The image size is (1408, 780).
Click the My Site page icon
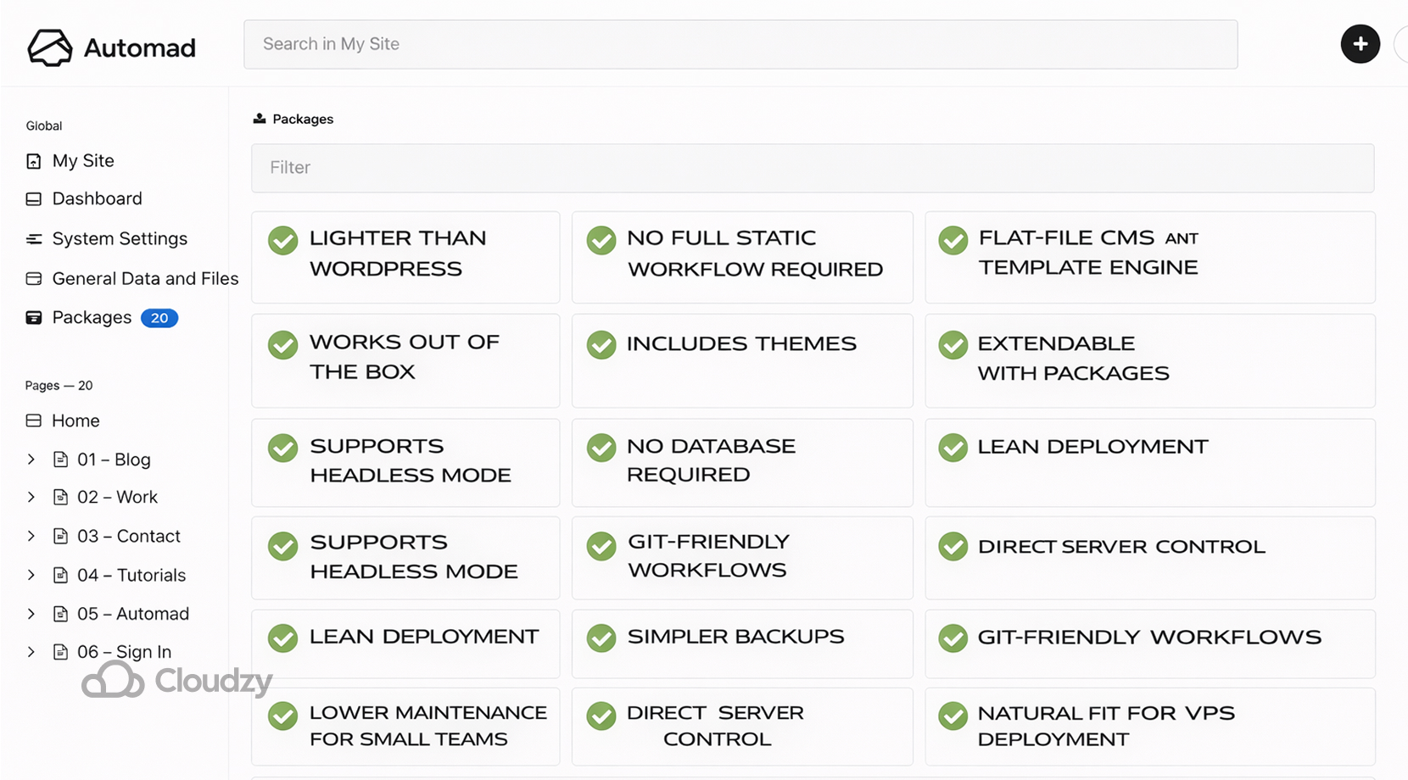pyautogui.click(x=34, y=160)
